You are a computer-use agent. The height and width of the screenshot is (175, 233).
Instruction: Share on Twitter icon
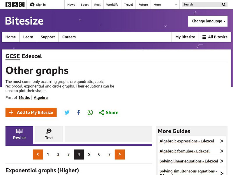tap(67, 112)
